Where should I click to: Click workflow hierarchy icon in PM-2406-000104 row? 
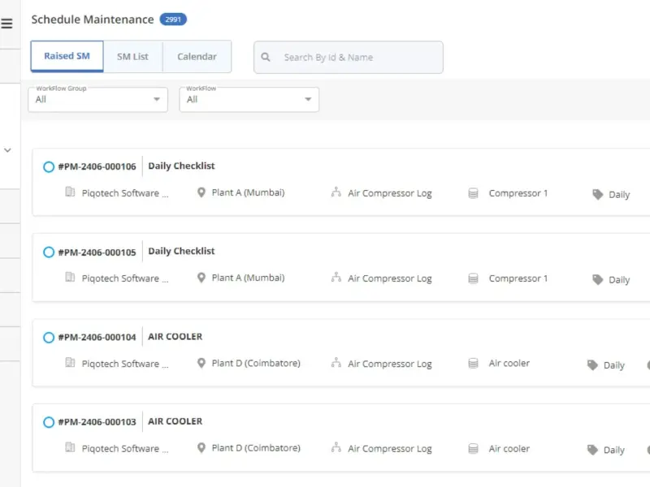pos(336,363)
